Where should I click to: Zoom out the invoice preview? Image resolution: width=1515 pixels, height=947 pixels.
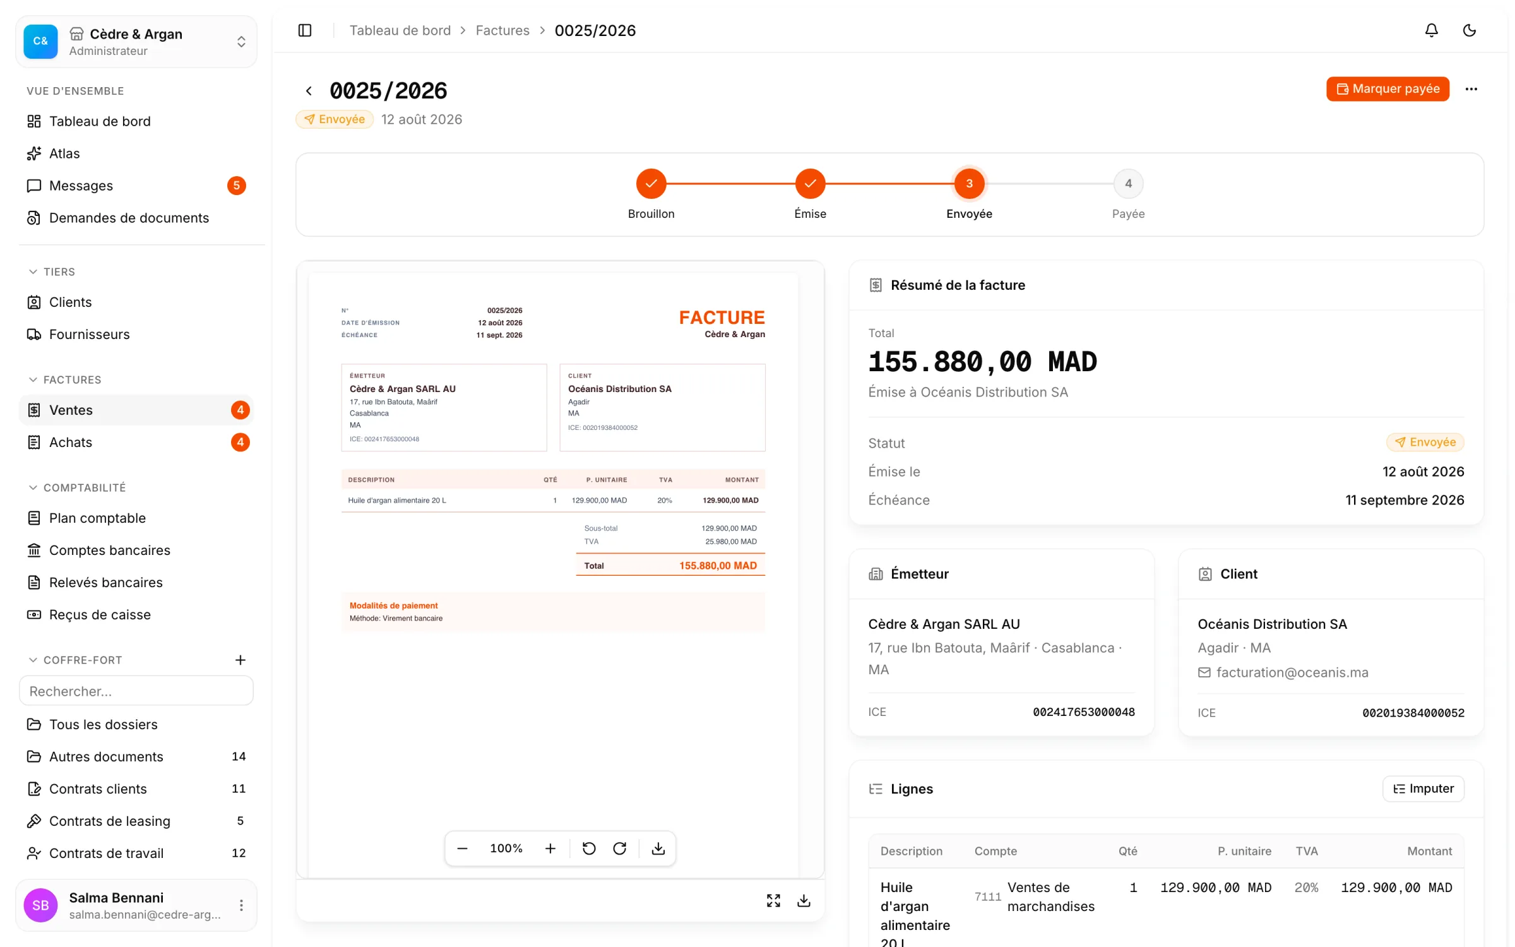tap(462, 849)
